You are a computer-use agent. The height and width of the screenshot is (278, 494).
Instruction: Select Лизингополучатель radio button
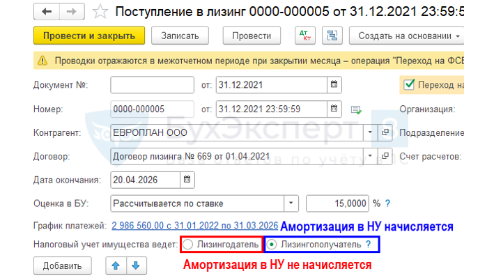click(x=272, y=245)
